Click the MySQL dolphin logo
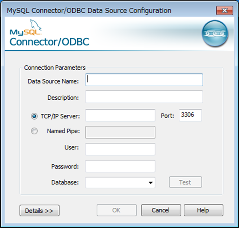This screenshot has width=239, height=228. (26, 28)
